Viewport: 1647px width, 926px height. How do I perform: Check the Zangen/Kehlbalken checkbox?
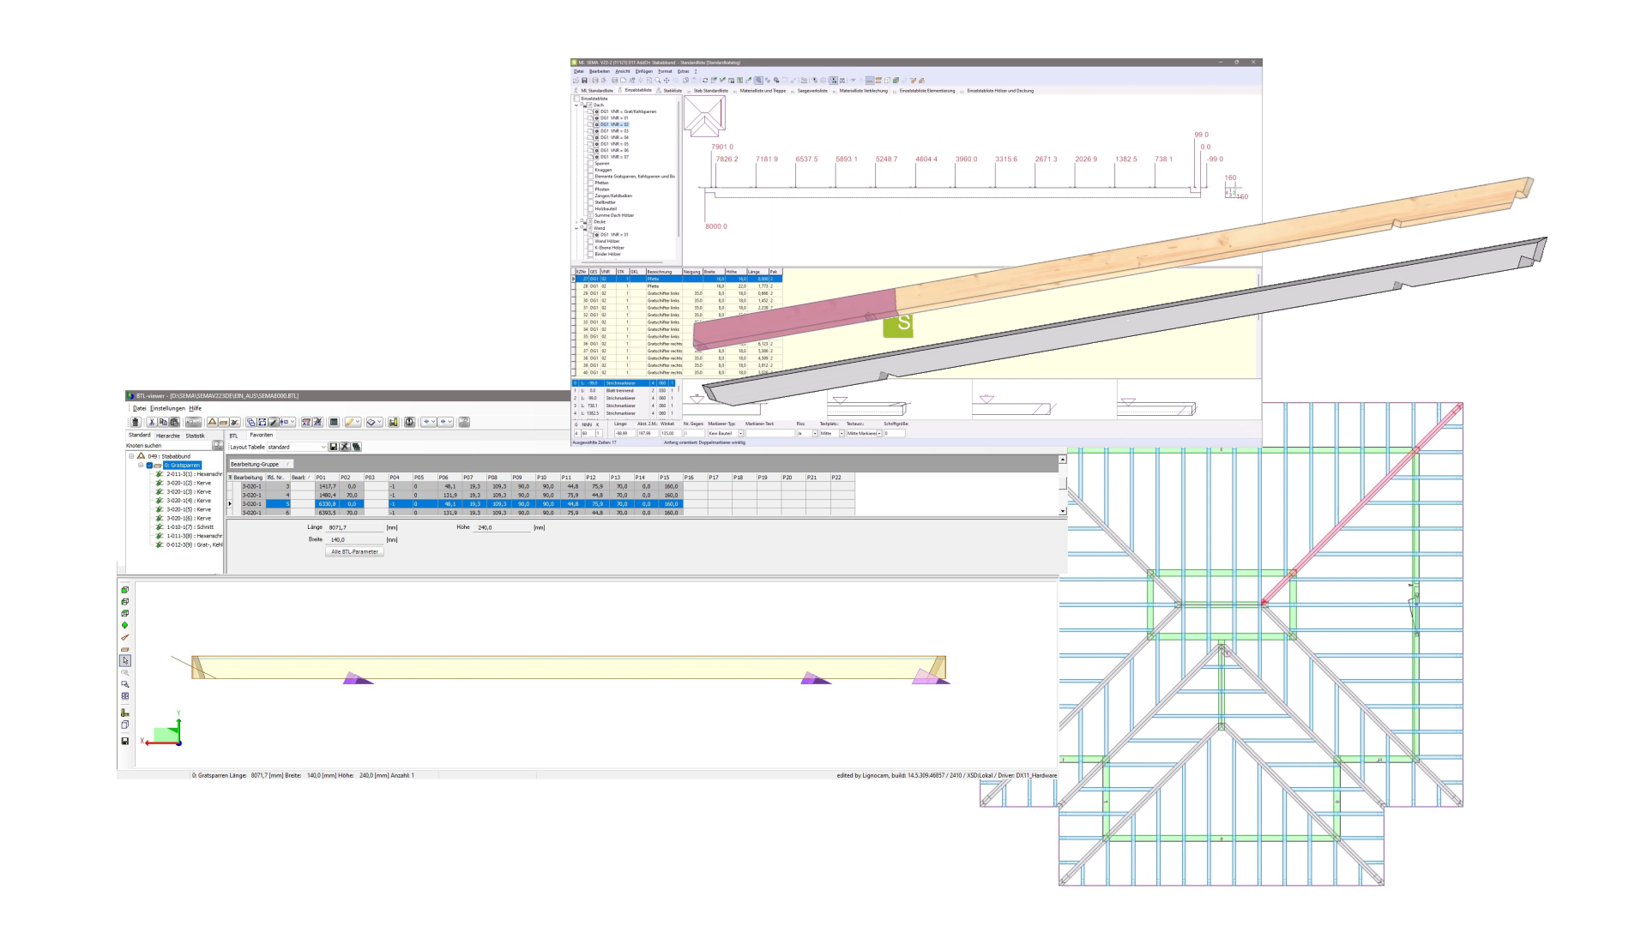pyautogui.click(x=590, y=196)
